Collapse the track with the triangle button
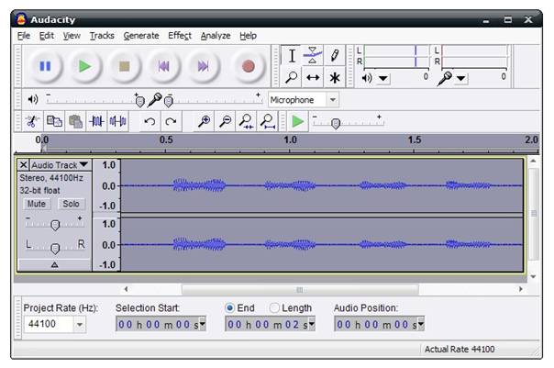The height and width of the screenshot is (368, 554). 54,265
